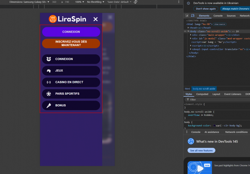
Task: Switch to the AI assistance tab
Action: (x=212, y=132)
